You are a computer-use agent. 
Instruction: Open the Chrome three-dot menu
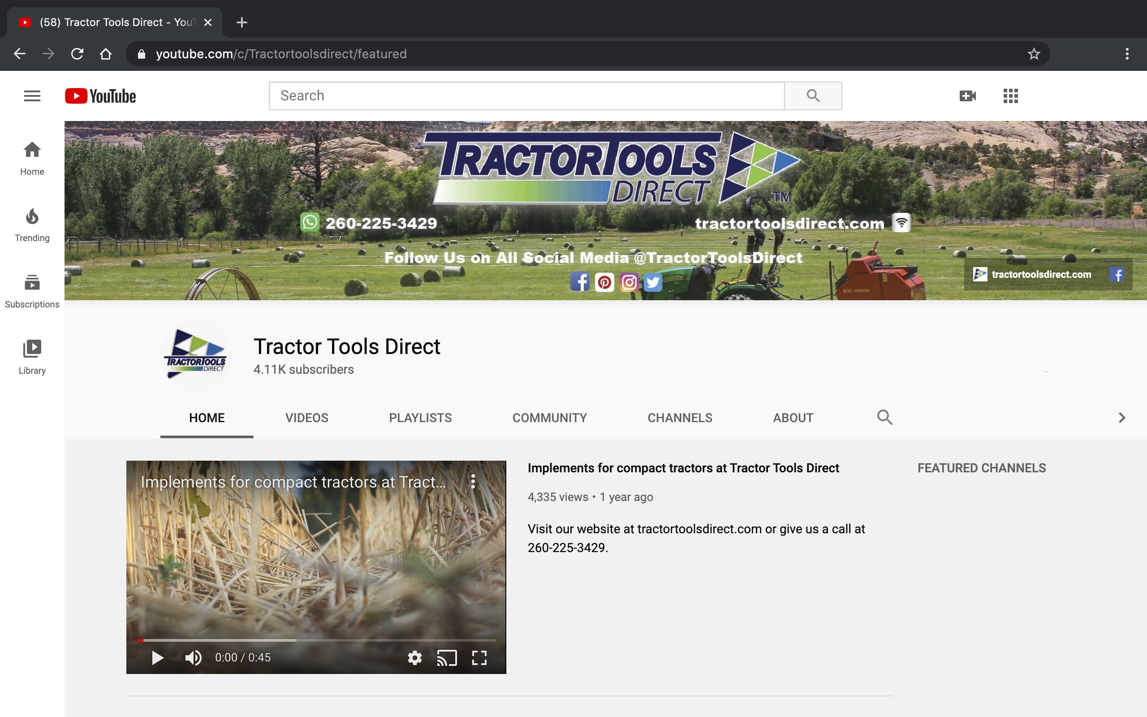1127,54
